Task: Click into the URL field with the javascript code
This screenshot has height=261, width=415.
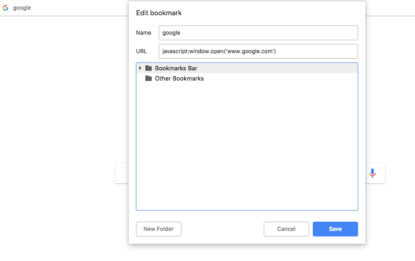Action: coord(258,51)
